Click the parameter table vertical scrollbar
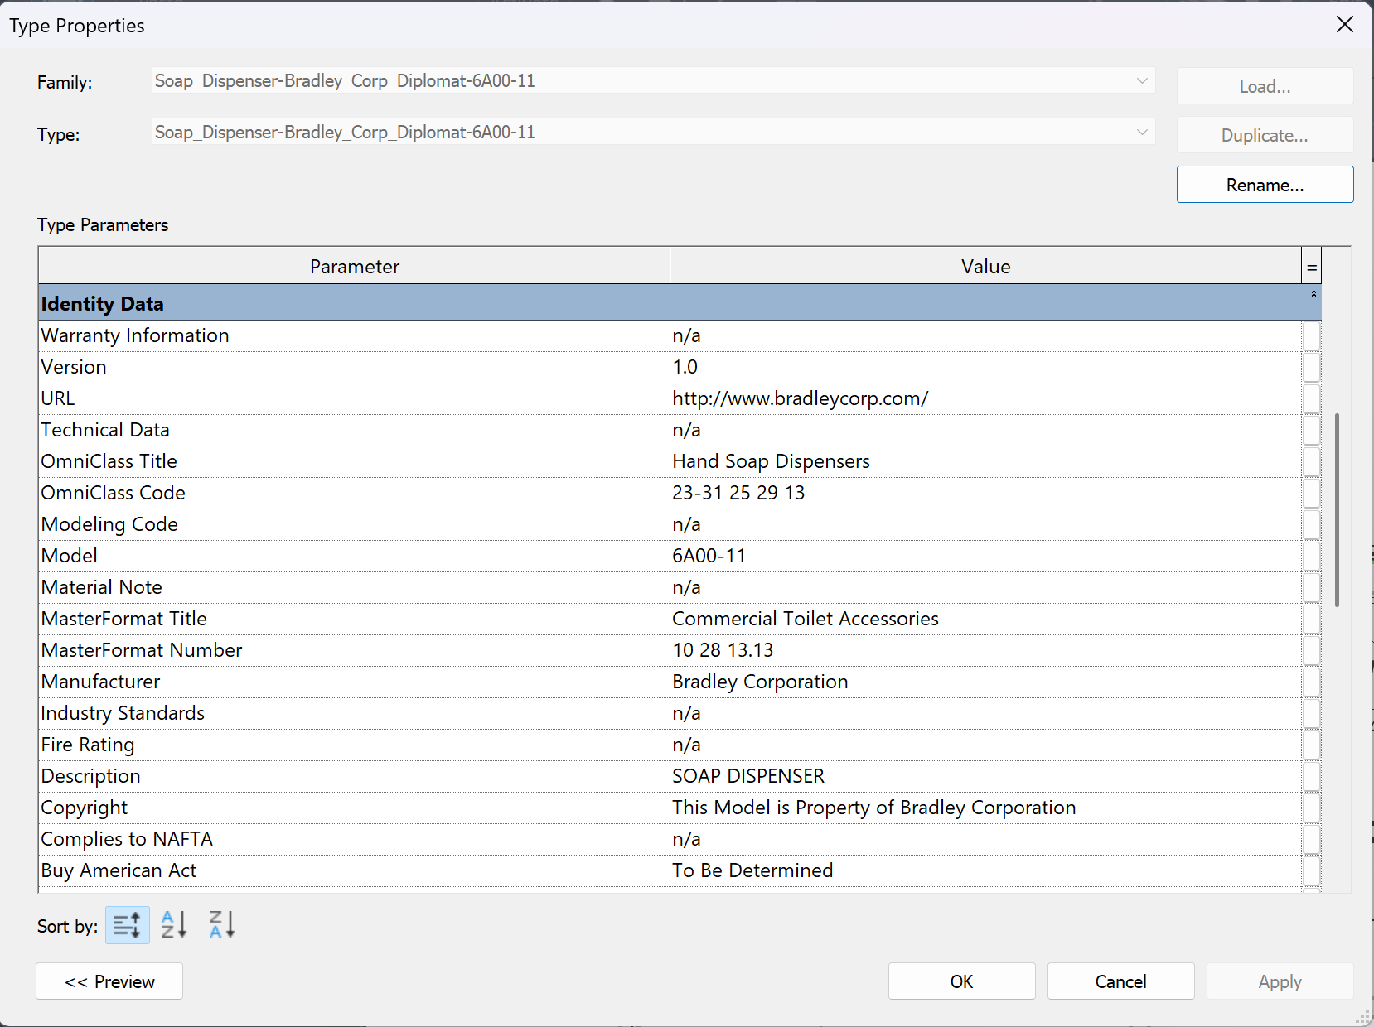The width and height of the screenshot is (1374, 1027). click(x=1337, y=509)
